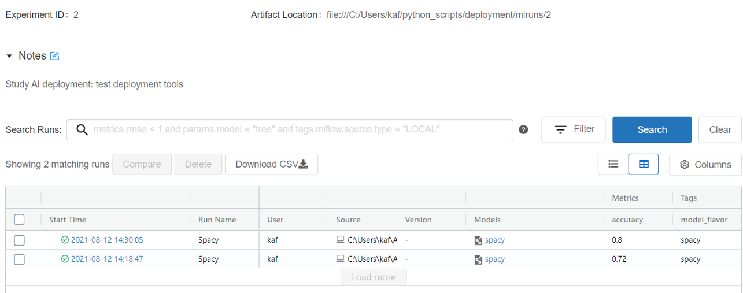Screen dimensions: 743x293
Task: Click the green status icon of the 14:18:47 run
Action: click(65, 259)
